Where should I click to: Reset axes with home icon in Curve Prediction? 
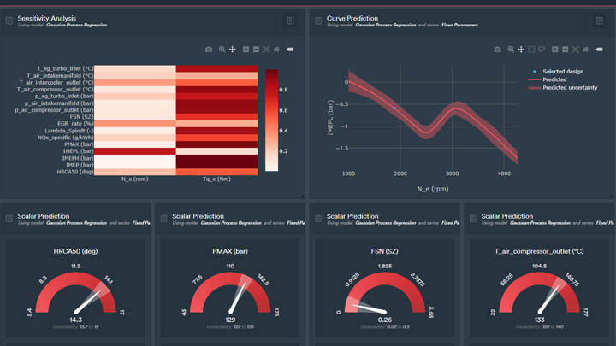point(586,50)
